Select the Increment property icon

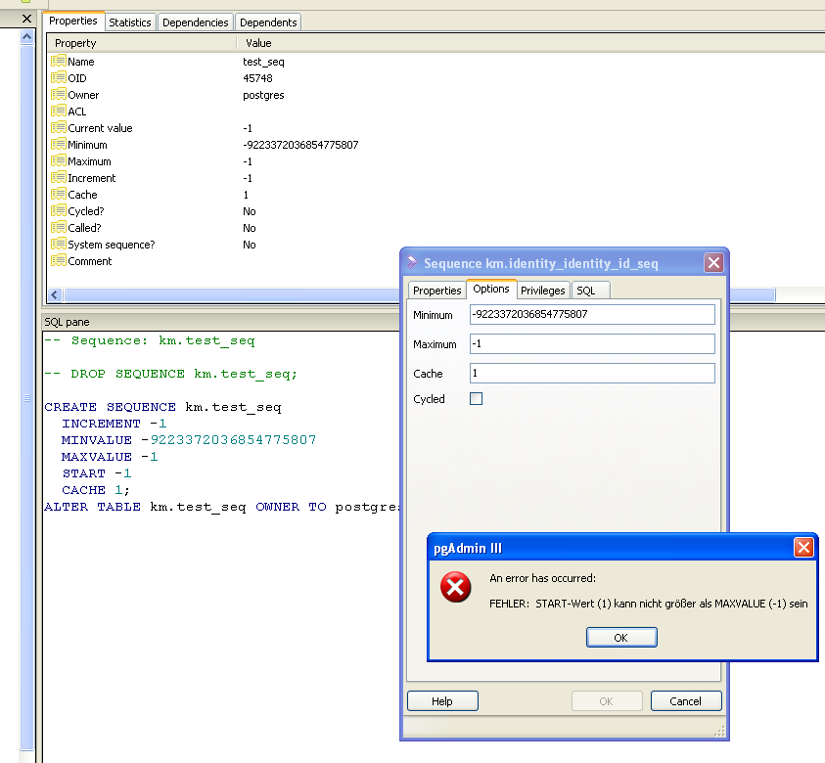(x=58, y=178)
